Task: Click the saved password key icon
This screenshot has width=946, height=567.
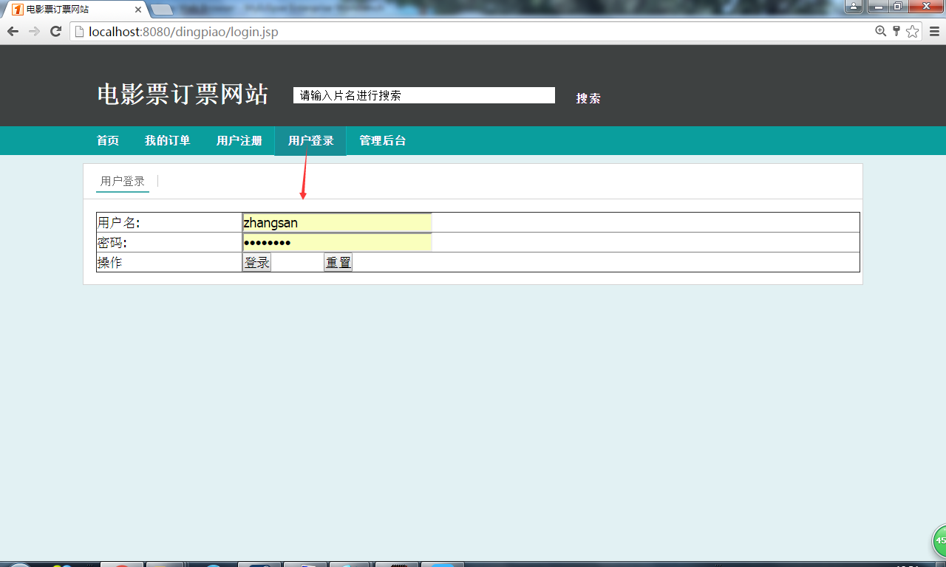Action: tap(896, 31)
